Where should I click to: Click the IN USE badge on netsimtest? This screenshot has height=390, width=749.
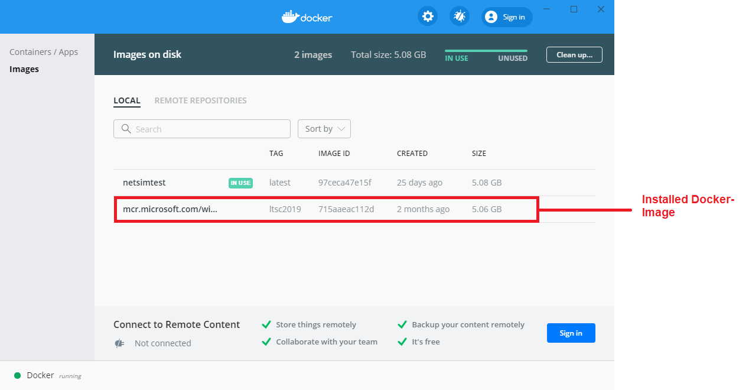pos(240,183)
